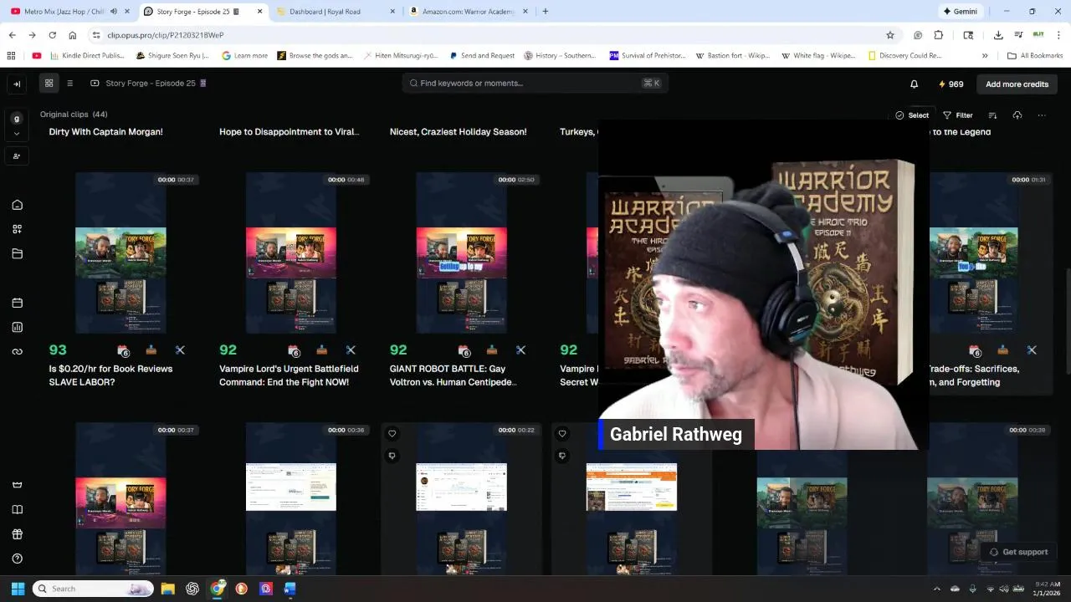Image resolution: width=1071 pixels, height=602 pixels.
Task: Open the Filter options
Action: (x=958, y=115)
